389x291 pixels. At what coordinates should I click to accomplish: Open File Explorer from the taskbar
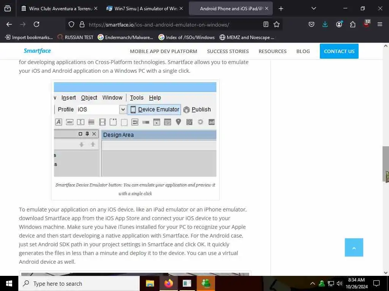pyautogui.click(x=150, y=283)
